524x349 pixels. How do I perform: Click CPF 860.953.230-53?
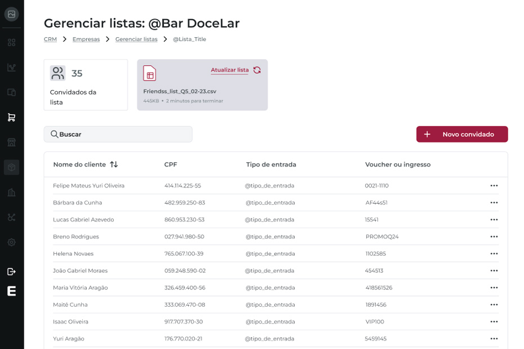184,220
